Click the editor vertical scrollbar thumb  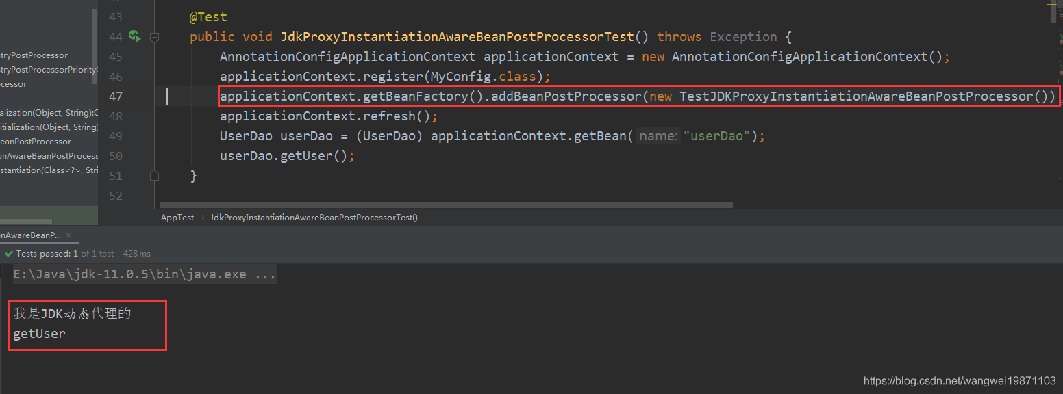tap(1053, 12)
